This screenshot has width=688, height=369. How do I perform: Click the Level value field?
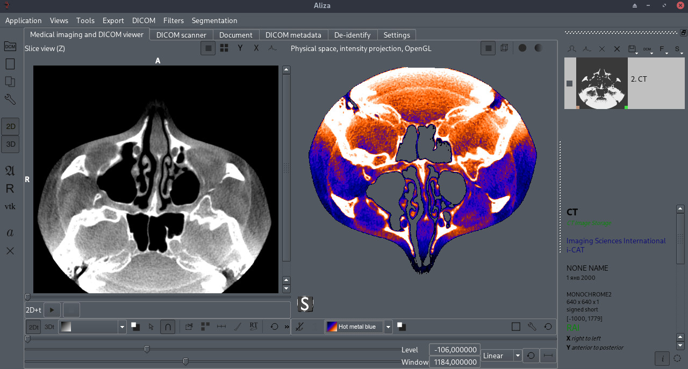click(x=455, y=350)
